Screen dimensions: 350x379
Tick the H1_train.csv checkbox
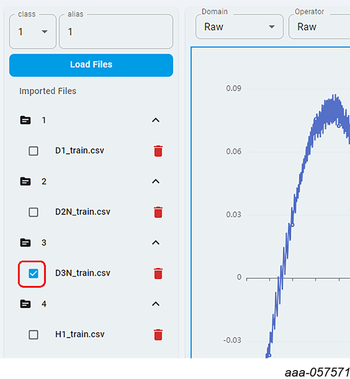[x=33, y=335]
